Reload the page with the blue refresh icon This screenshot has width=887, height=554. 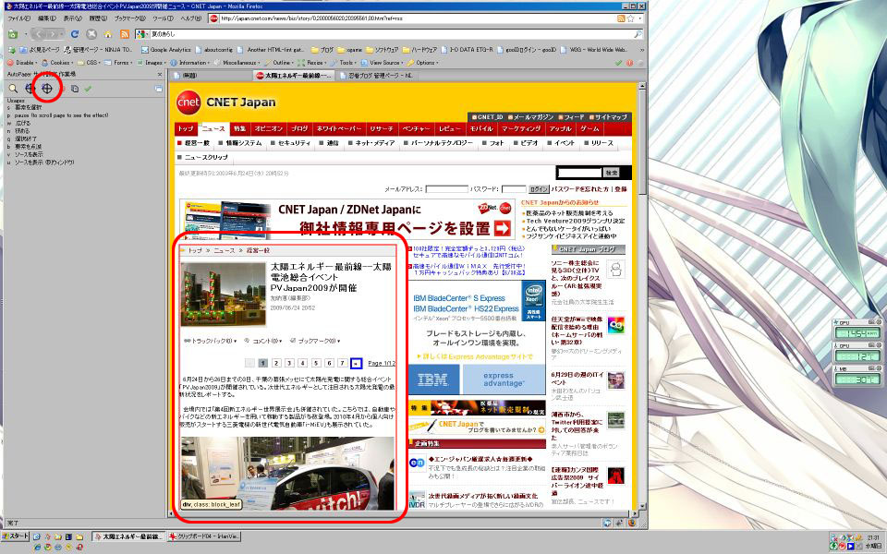[x=74, y=34]
